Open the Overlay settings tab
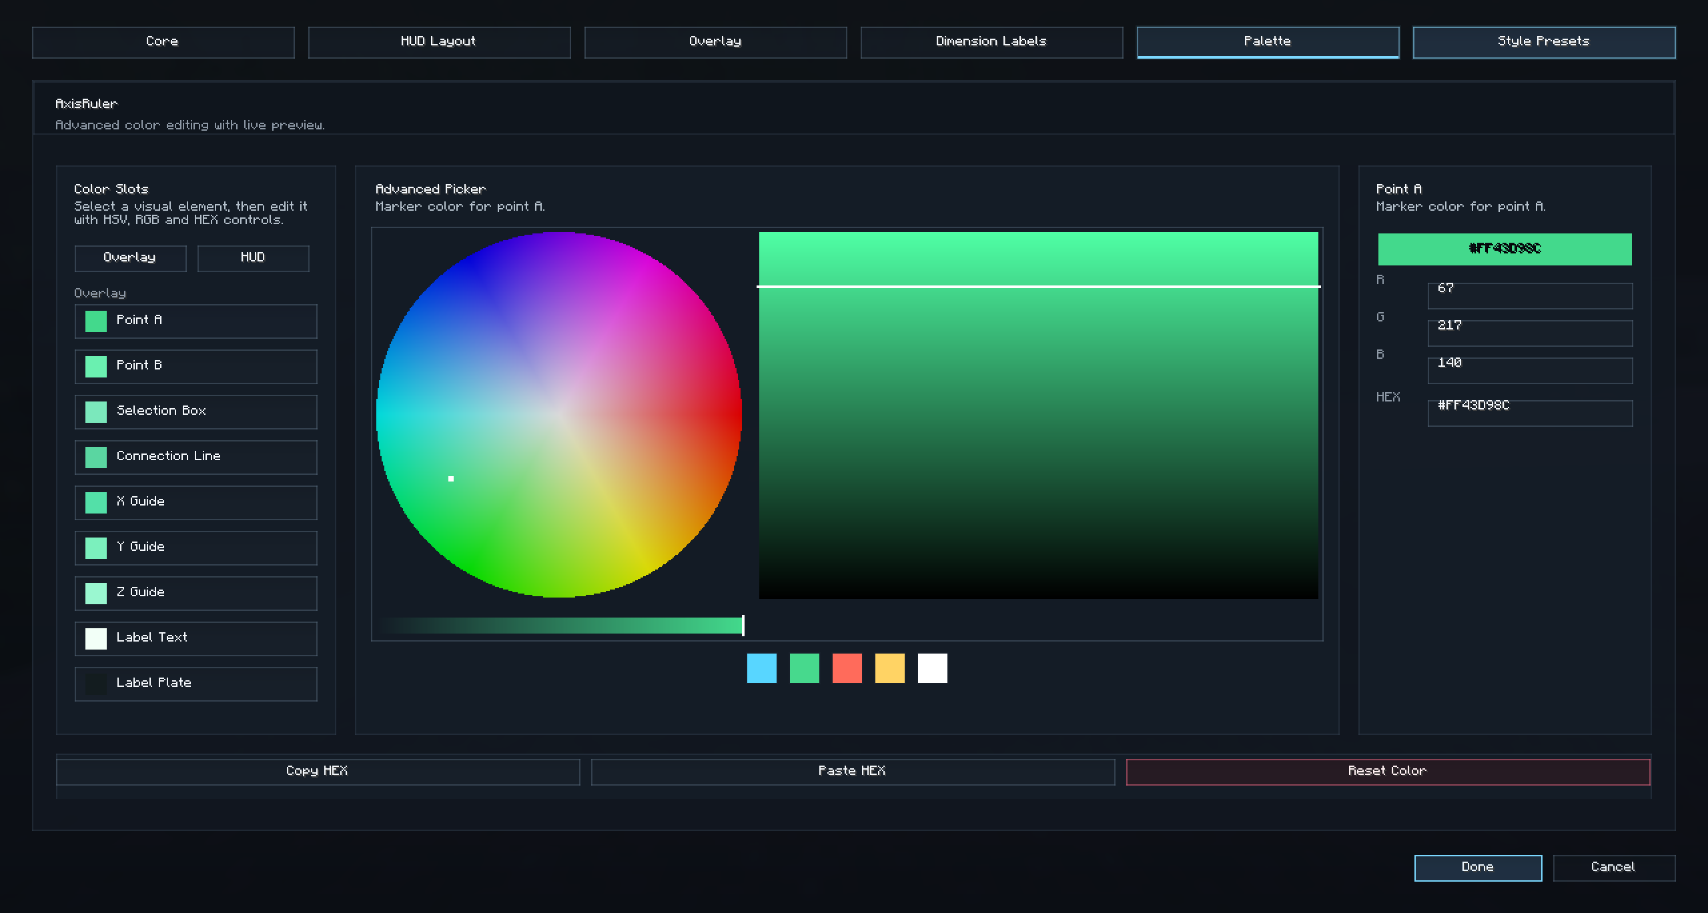The width and height of the screenshot is (1708, 913). pyautogui.click(x=715, y=42)
